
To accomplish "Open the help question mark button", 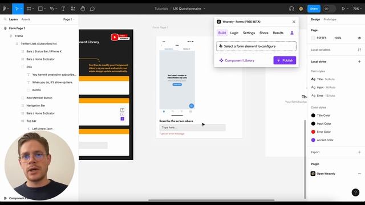I will (x=355, y=192).
